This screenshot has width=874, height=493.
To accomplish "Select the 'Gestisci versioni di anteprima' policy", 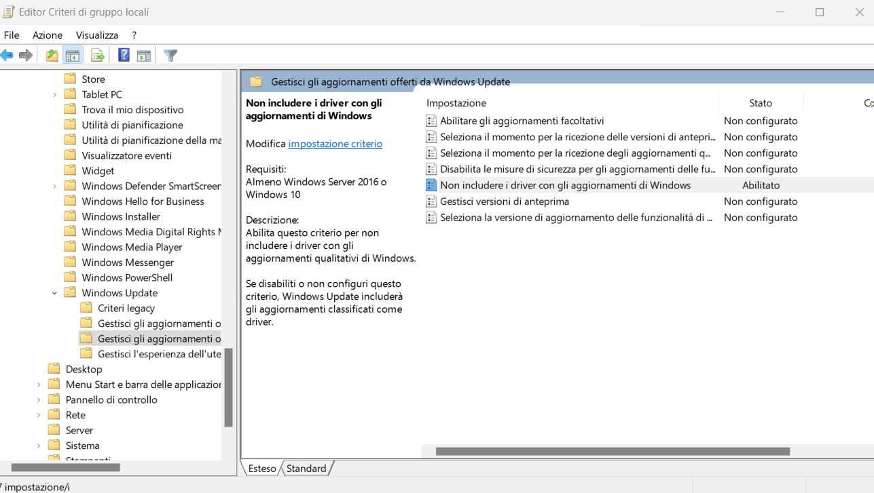I will tap(504, 201).
